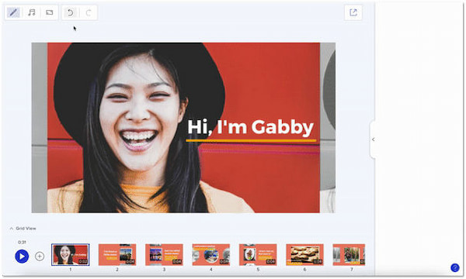Click the share export icon
466x279 pixels.
353,12
